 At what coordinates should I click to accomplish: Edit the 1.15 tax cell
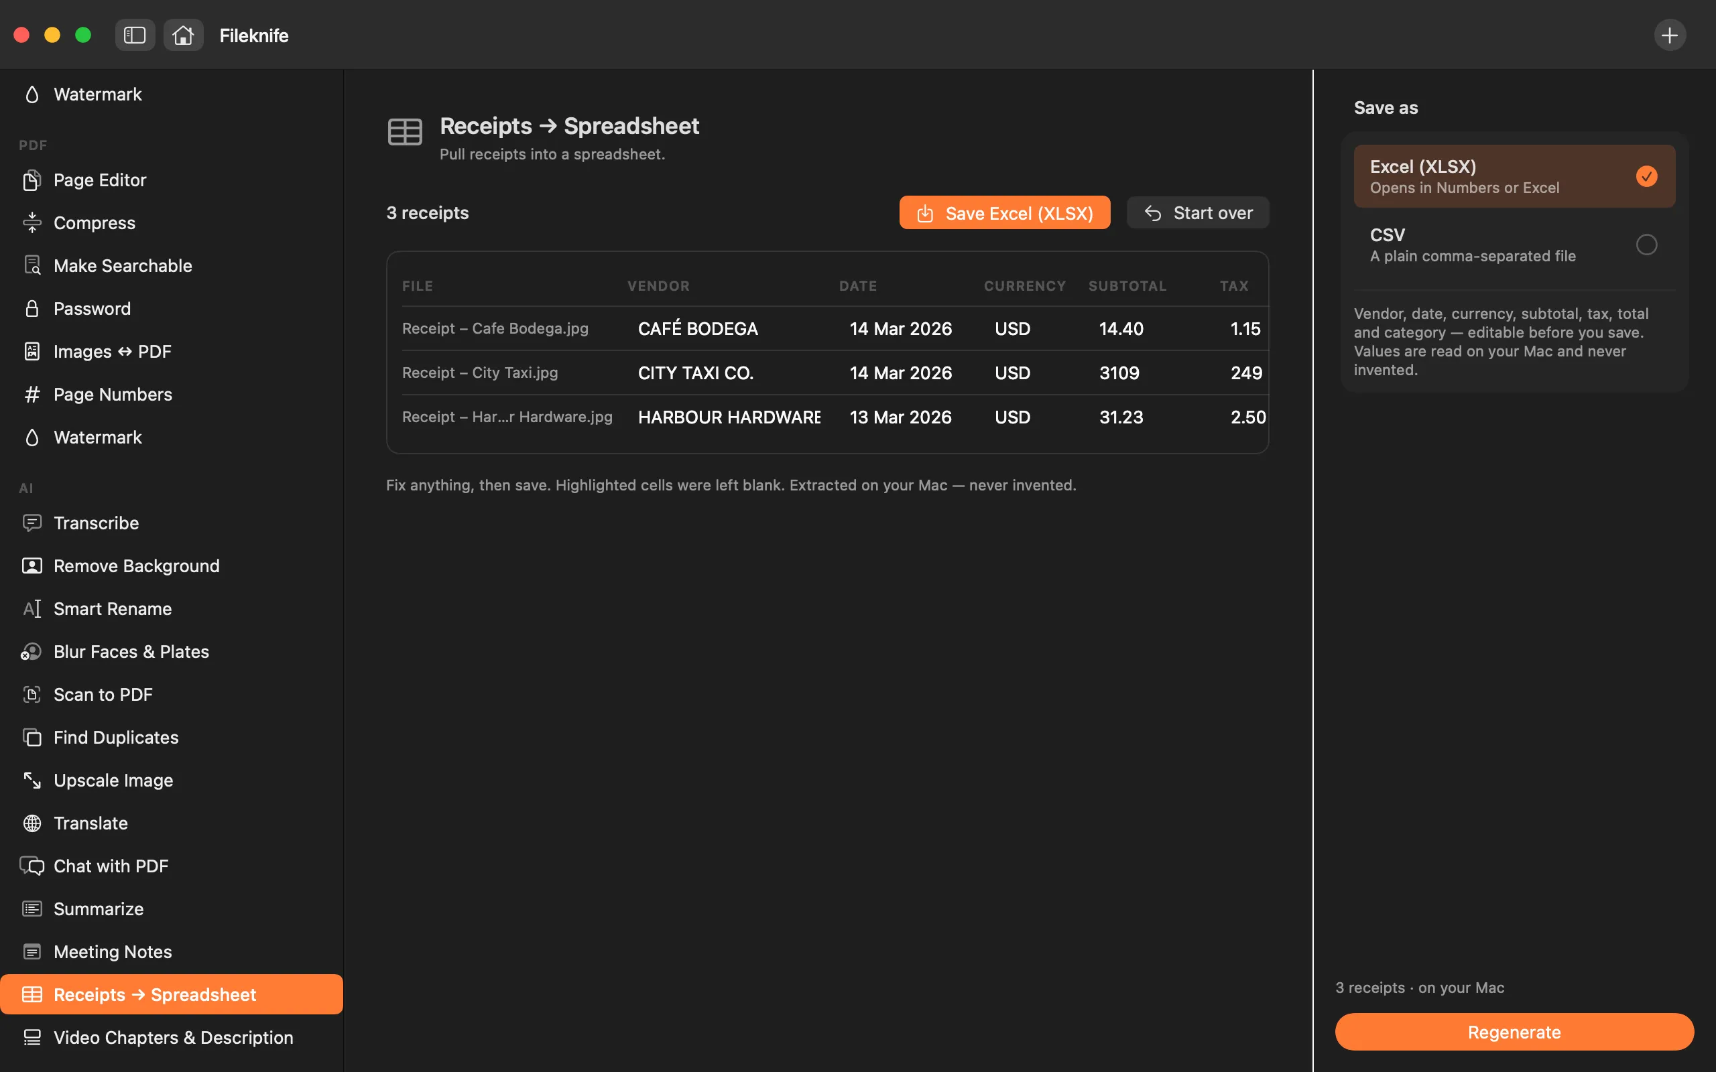point(1245,328)
